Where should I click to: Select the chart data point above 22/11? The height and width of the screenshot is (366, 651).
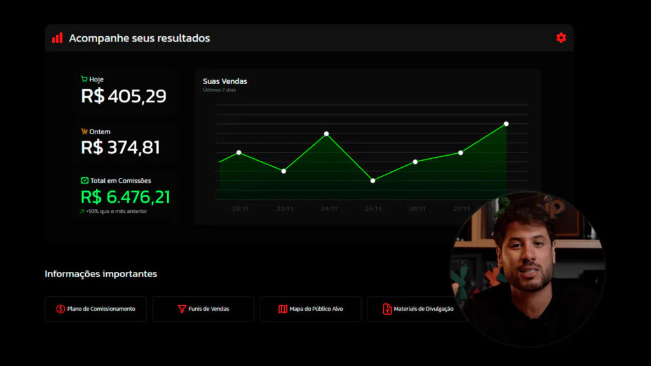point(239,152)
